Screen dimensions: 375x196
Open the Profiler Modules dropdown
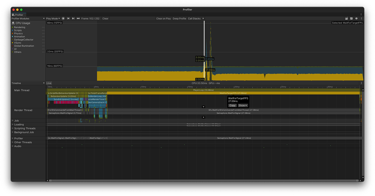click(x=28, y=18)
